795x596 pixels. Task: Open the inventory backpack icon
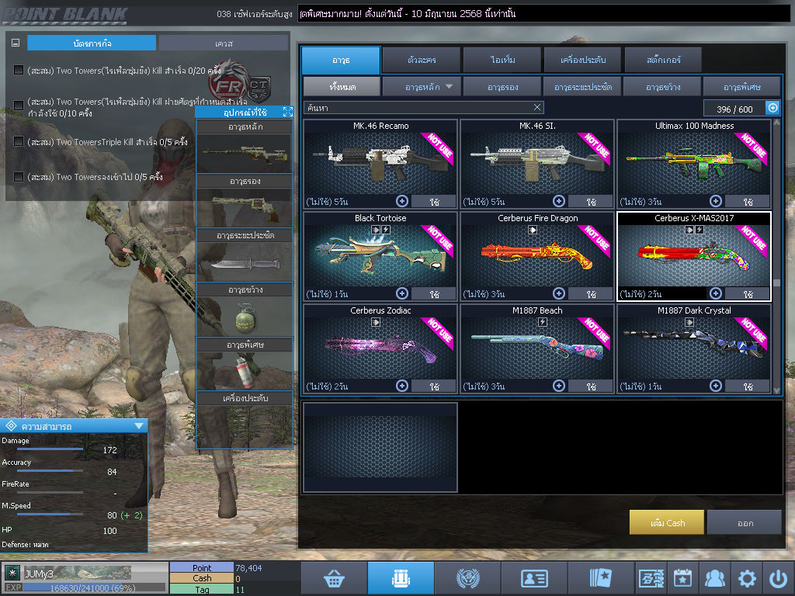(x=401, y=578)
